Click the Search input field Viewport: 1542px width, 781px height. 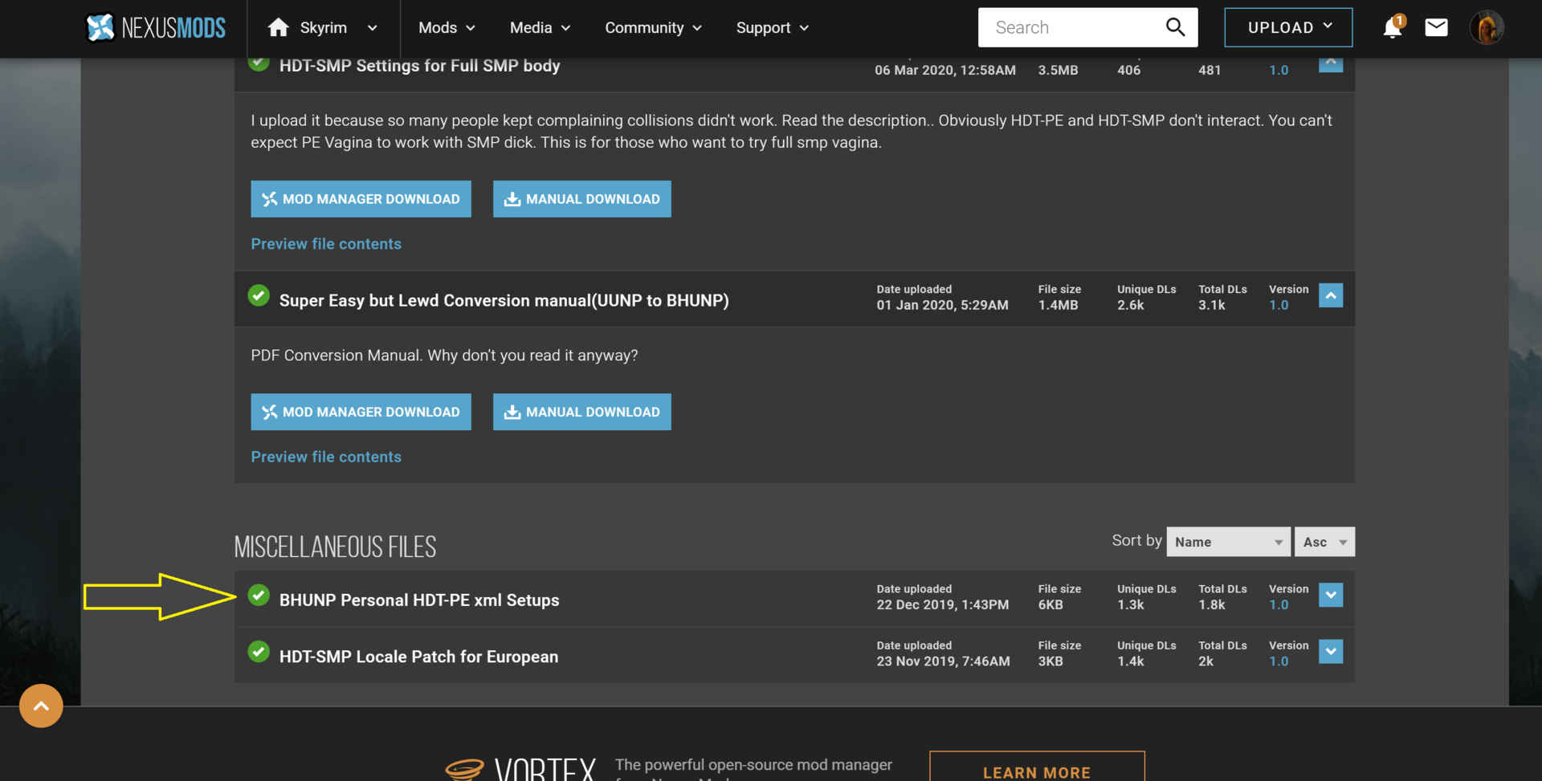click(1072, 27)
